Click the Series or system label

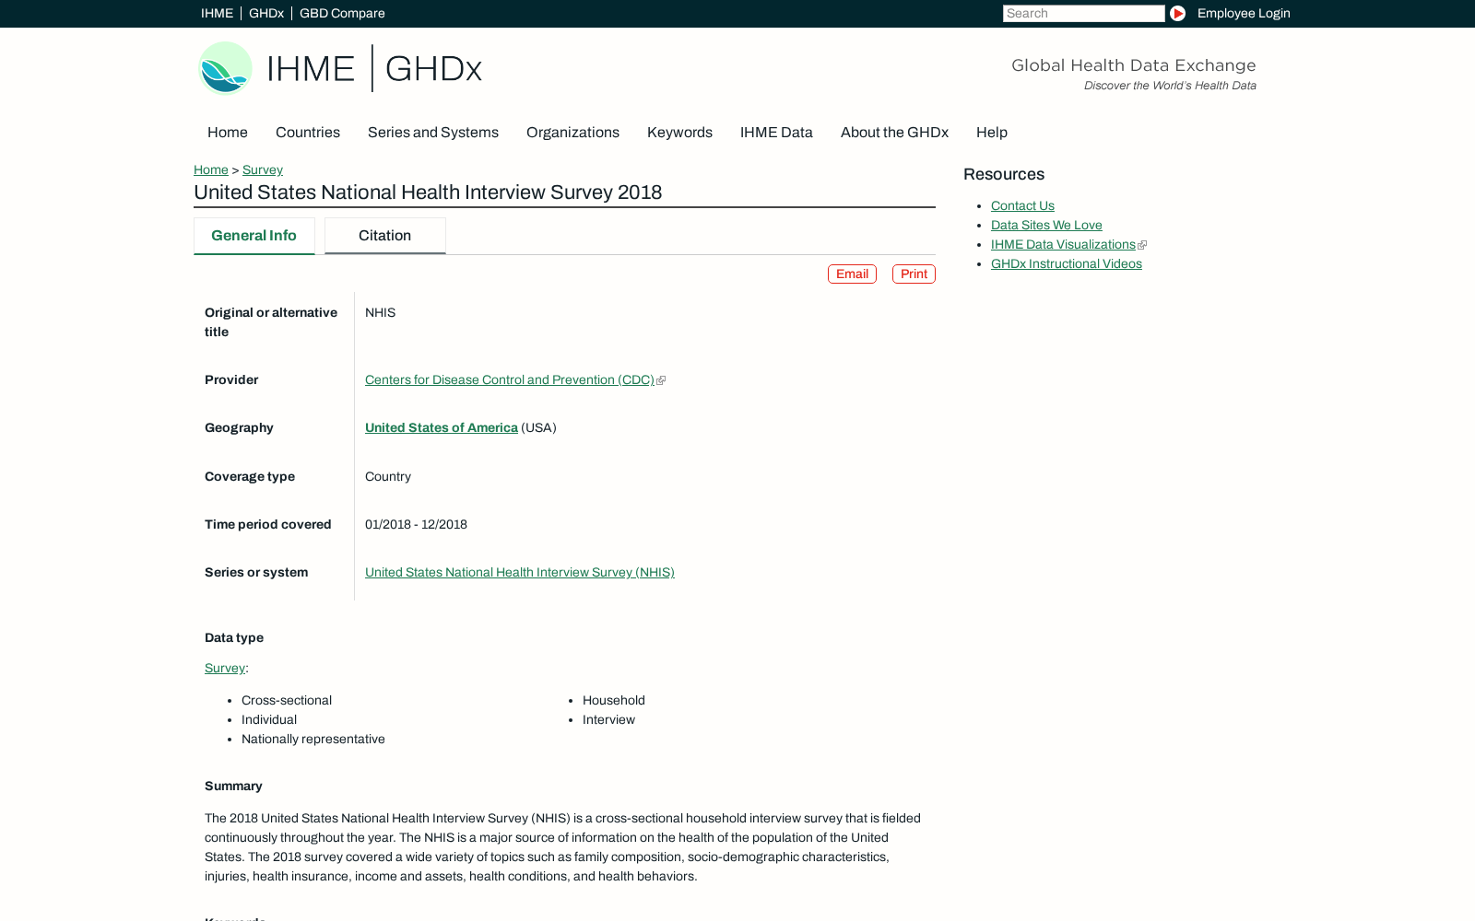[x=256, y=572]
